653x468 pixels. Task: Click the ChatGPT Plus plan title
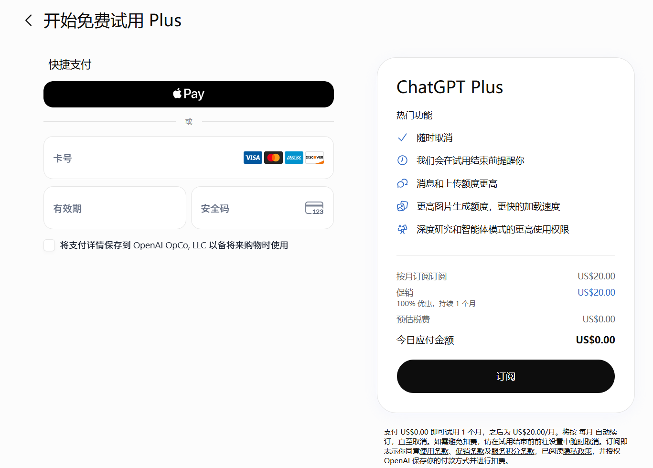pyautogui.click(x=450, y=87)
